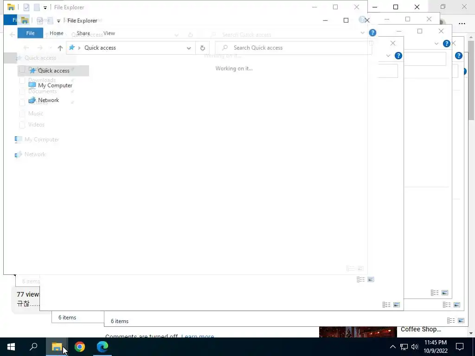Expand the ribbon chevron beside frontmost Help icon
This screenshot has height=356, width=475.
tap(363, 33)
